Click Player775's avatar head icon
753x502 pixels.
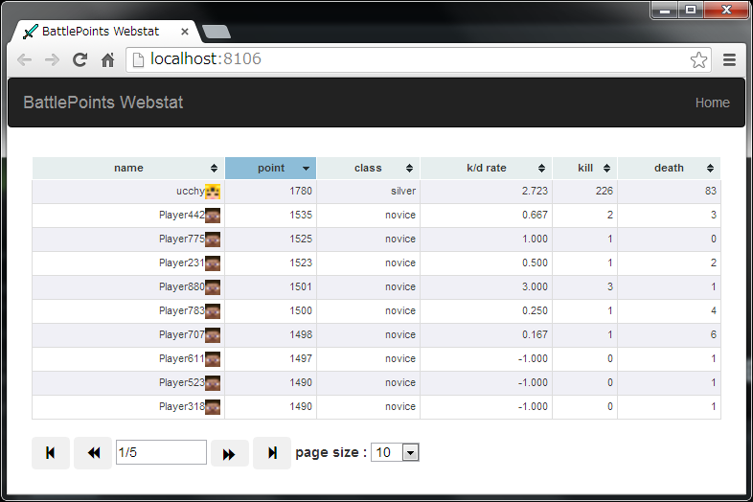click(213, 240)
